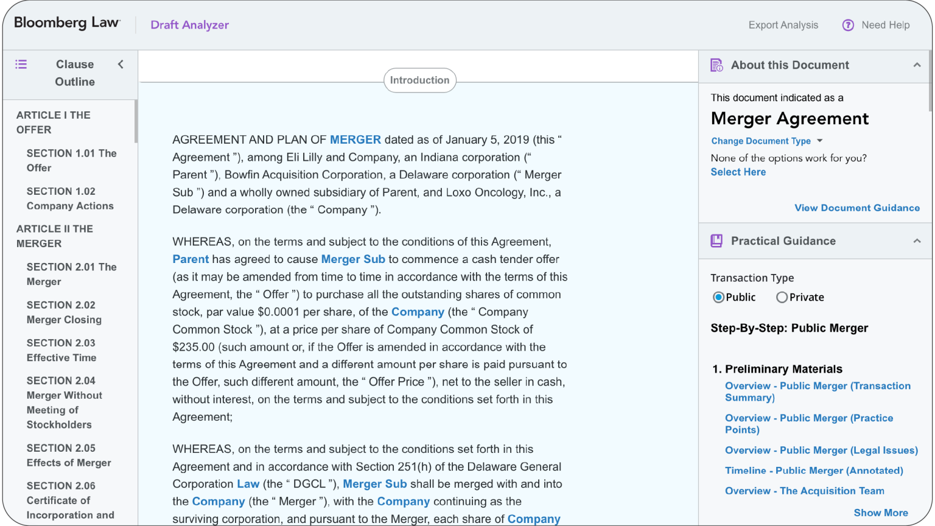The image size is (935, 526).
Task: Collapse the sidebar using the left chevron
Action: tap(121, 64)
